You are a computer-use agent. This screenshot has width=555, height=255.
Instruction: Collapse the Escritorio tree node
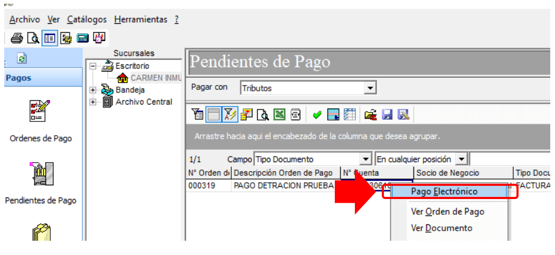click(x=93, y=66)
